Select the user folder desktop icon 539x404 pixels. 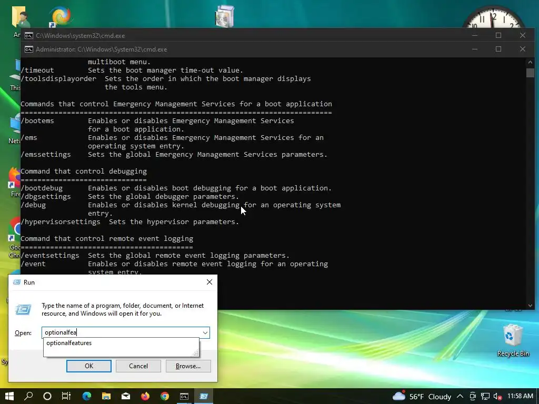(x=21, y=16)
